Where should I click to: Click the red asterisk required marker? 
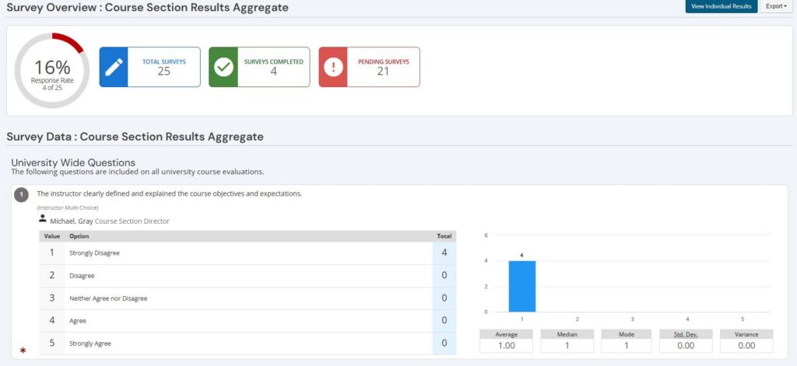[x=23, y=351]
